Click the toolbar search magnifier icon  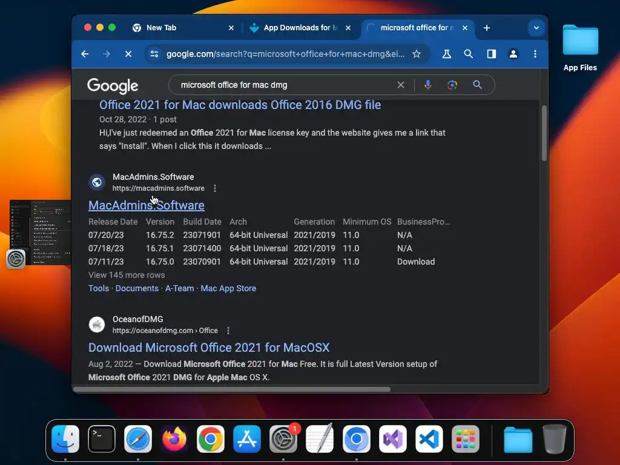click(x=469, y=54)
